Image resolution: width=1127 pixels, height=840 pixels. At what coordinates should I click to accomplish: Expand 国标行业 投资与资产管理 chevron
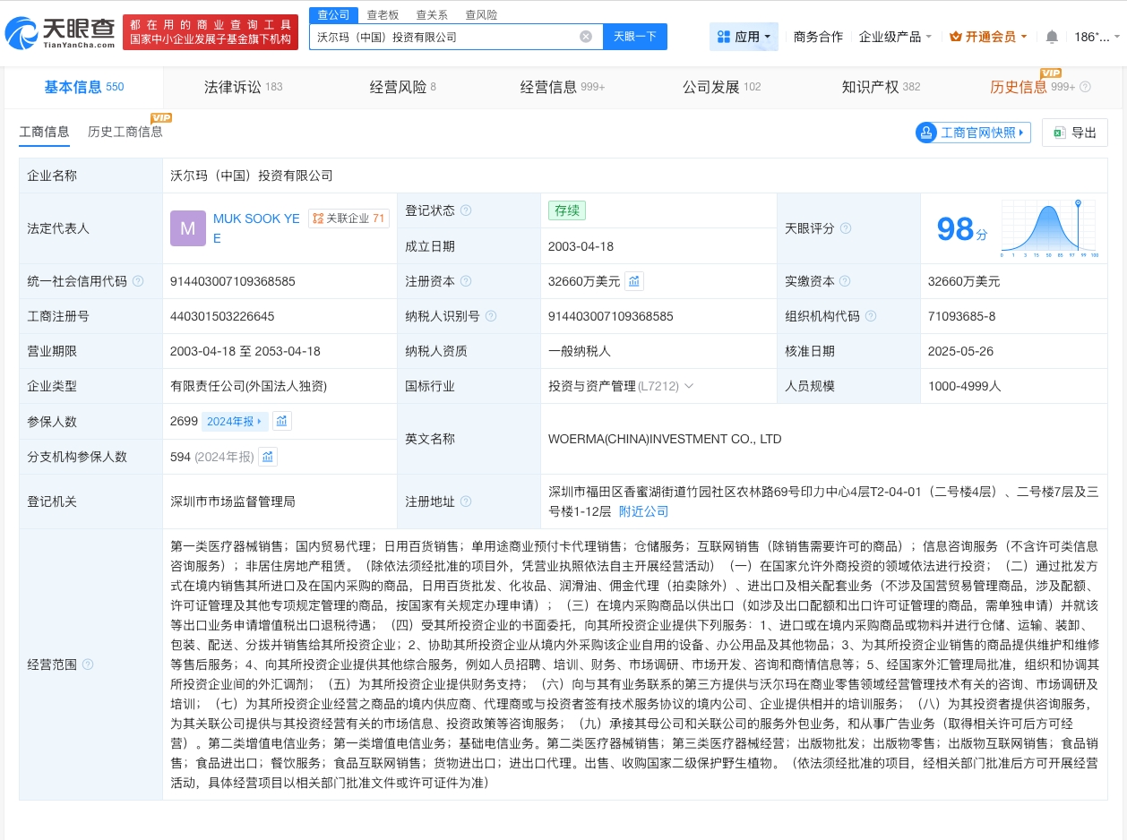click(689, 386)
